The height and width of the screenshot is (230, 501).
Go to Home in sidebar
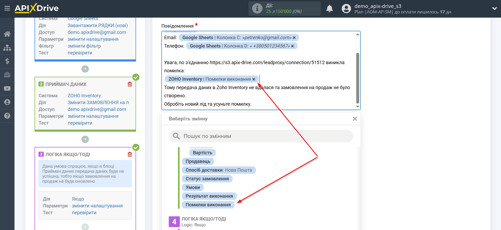7,34
